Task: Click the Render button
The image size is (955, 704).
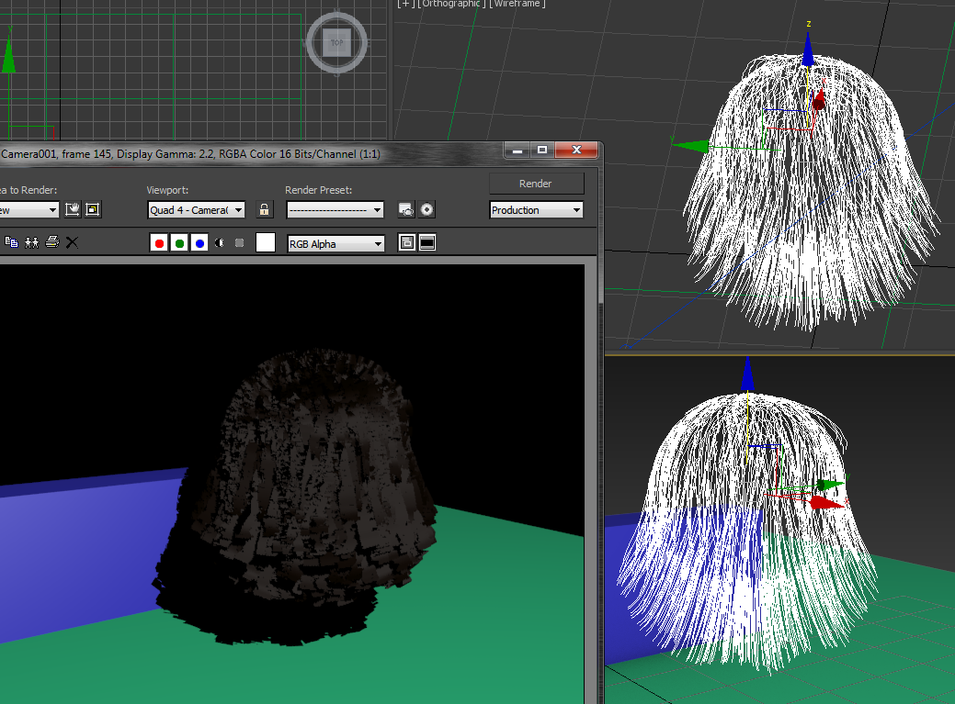Action: pyautogui.click(x=536, y=184)
